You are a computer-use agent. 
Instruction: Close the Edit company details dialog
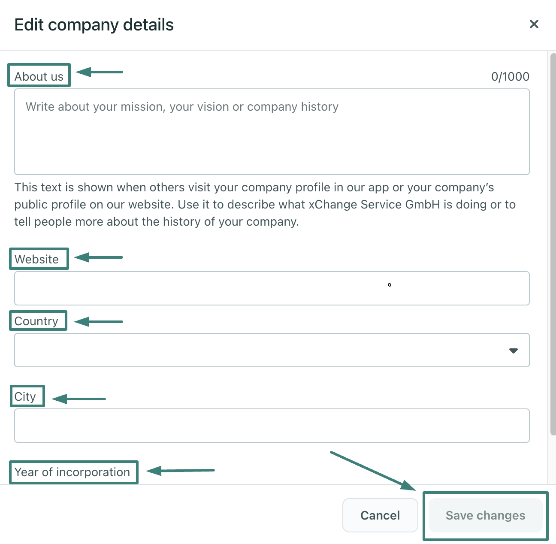tap(534, 24)
